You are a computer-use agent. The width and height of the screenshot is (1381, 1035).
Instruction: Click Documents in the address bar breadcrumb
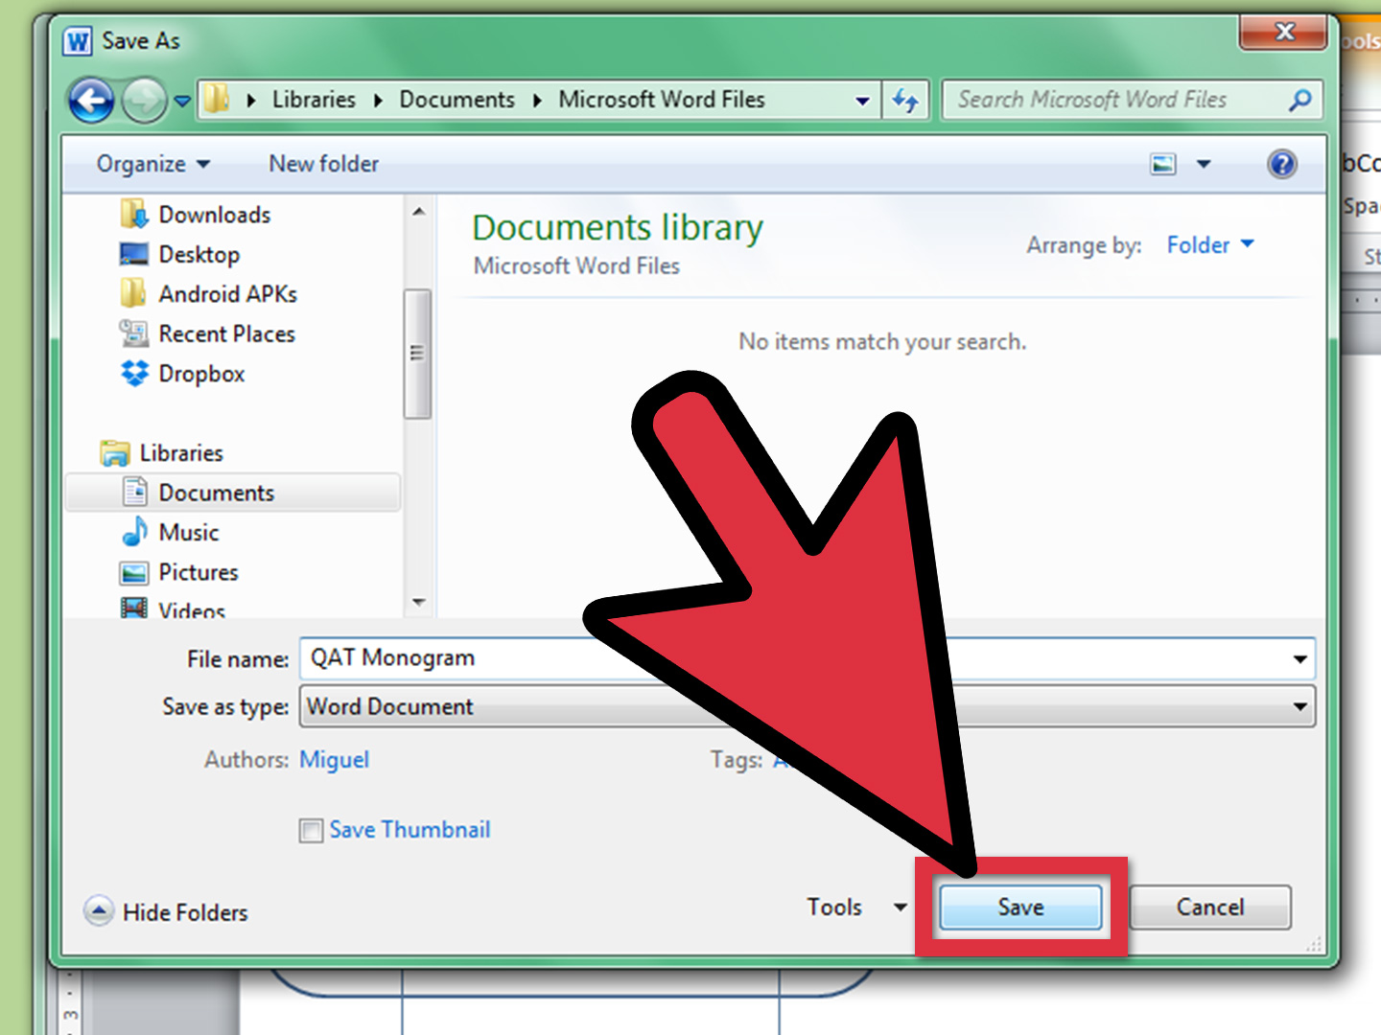(456, 100)
